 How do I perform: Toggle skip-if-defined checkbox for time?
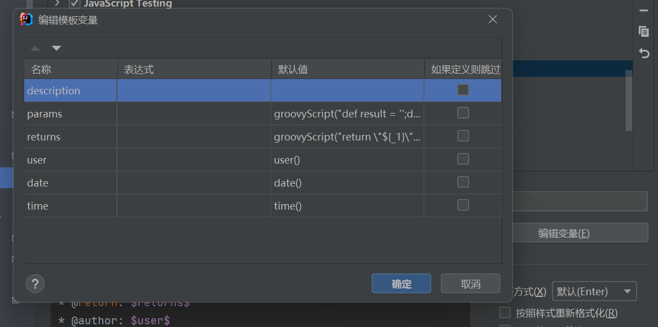click(463, 205)
